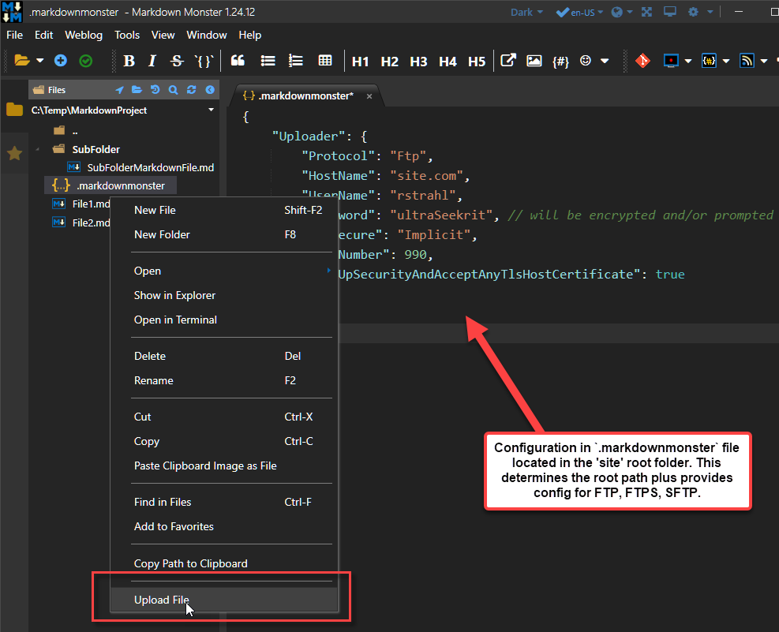Save the document with the green checkmark icon

tap(86, 61)
